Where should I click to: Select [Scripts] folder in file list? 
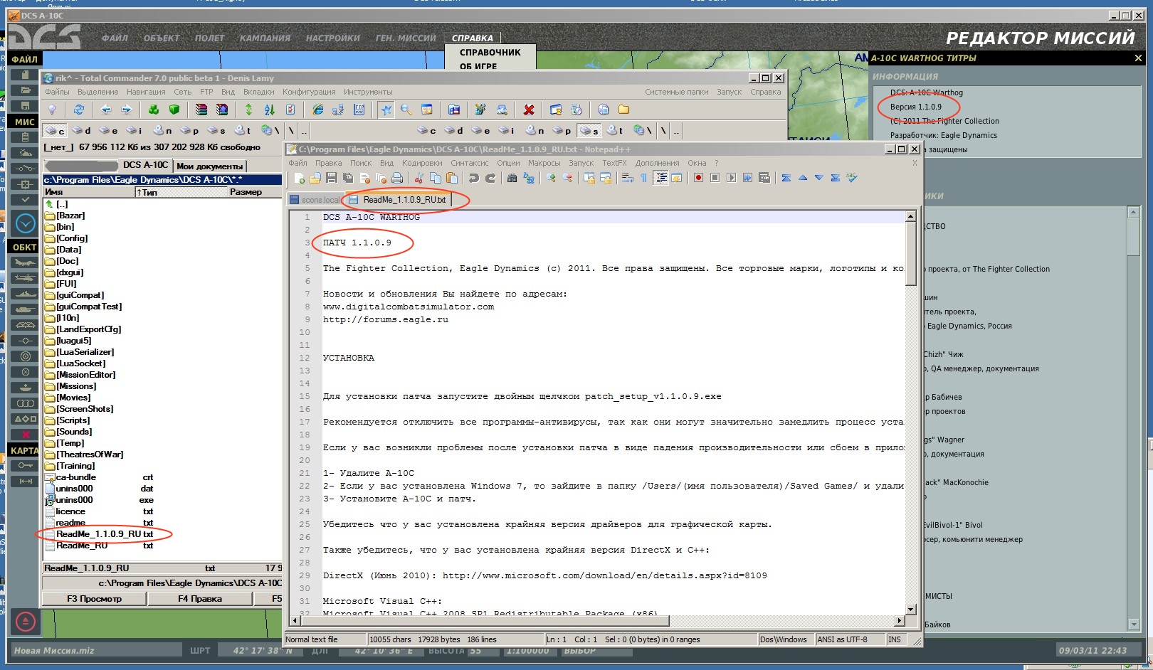[68, 420]
